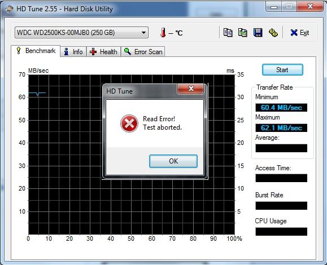
Task: Click the "MB/sec" graph axis label
Action: (x=38, y=70)
